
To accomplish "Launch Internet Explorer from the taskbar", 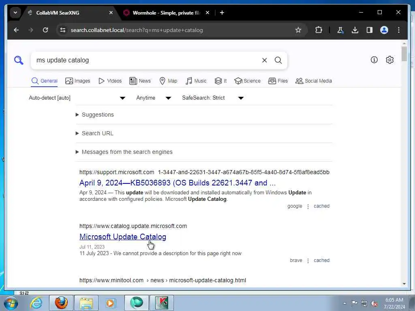I will point(36,303).
